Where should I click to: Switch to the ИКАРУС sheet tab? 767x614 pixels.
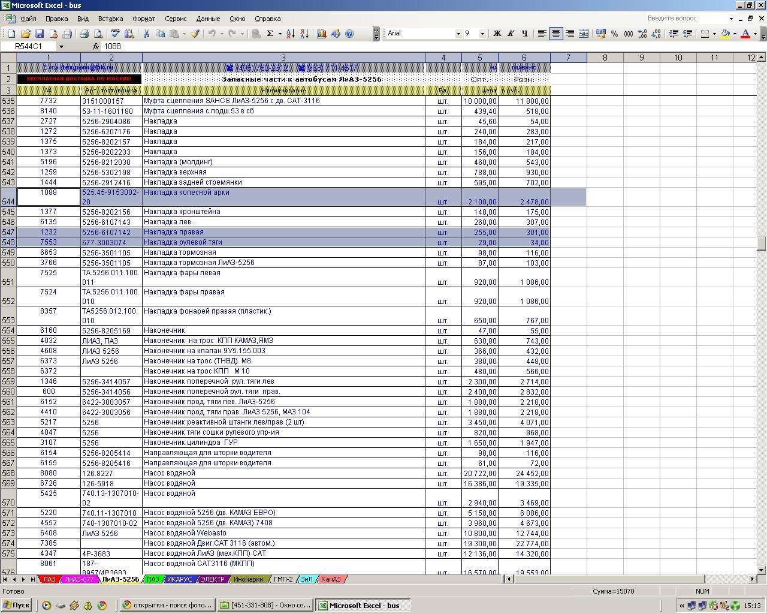coord(179,579)
